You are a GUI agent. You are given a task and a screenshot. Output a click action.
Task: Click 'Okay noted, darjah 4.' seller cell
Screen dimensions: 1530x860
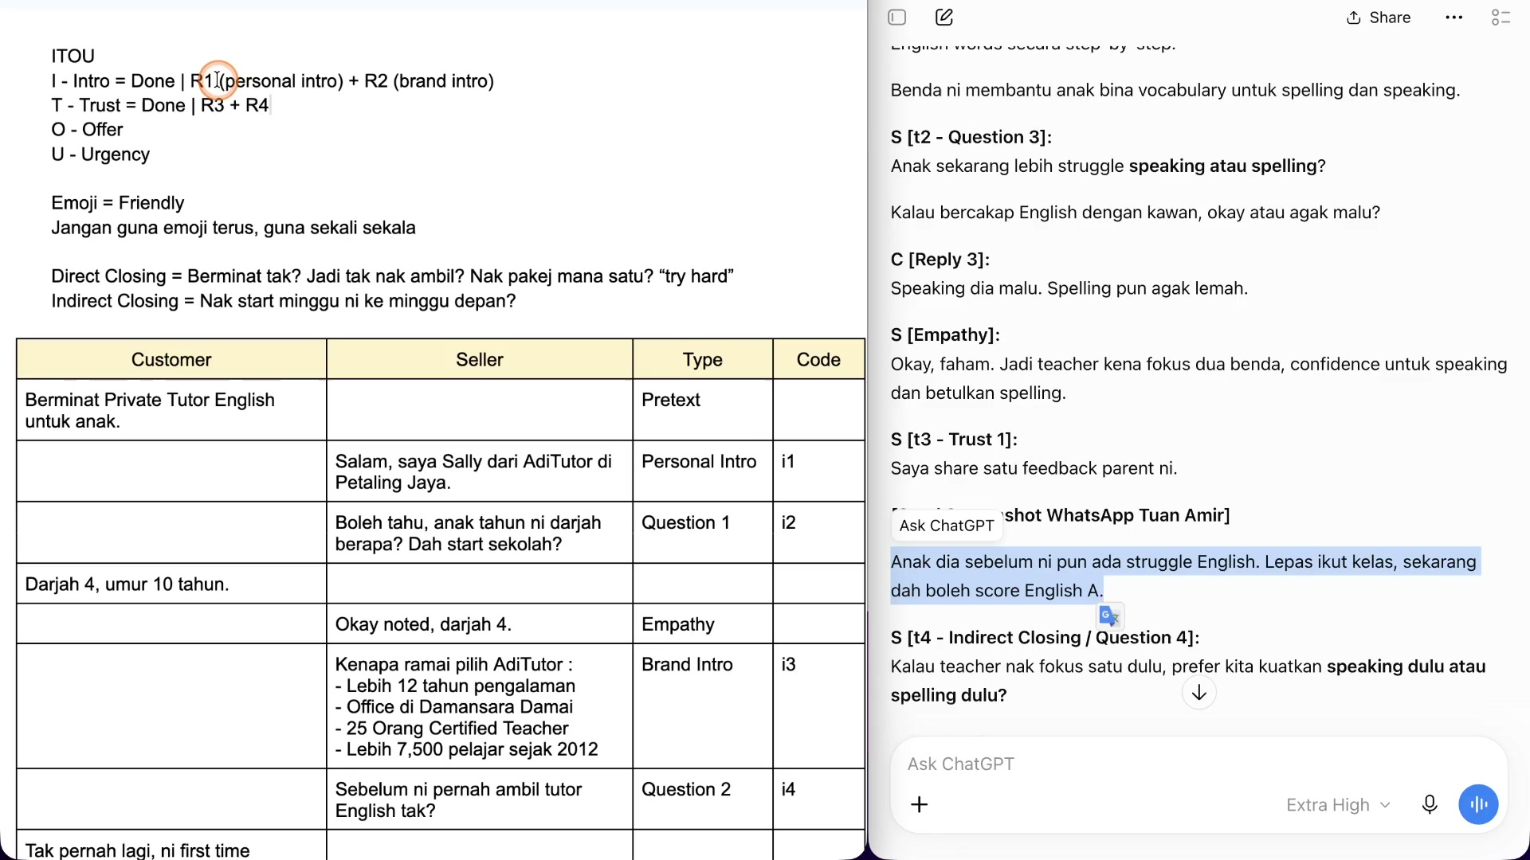pyautogui.click(x=480, y=623)
